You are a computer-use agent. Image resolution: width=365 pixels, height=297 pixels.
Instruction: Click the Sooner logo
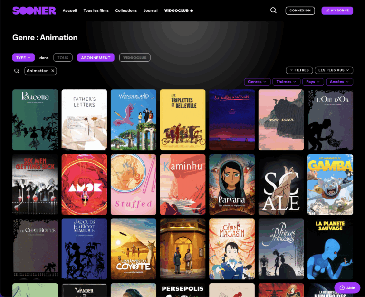[34, 10]
